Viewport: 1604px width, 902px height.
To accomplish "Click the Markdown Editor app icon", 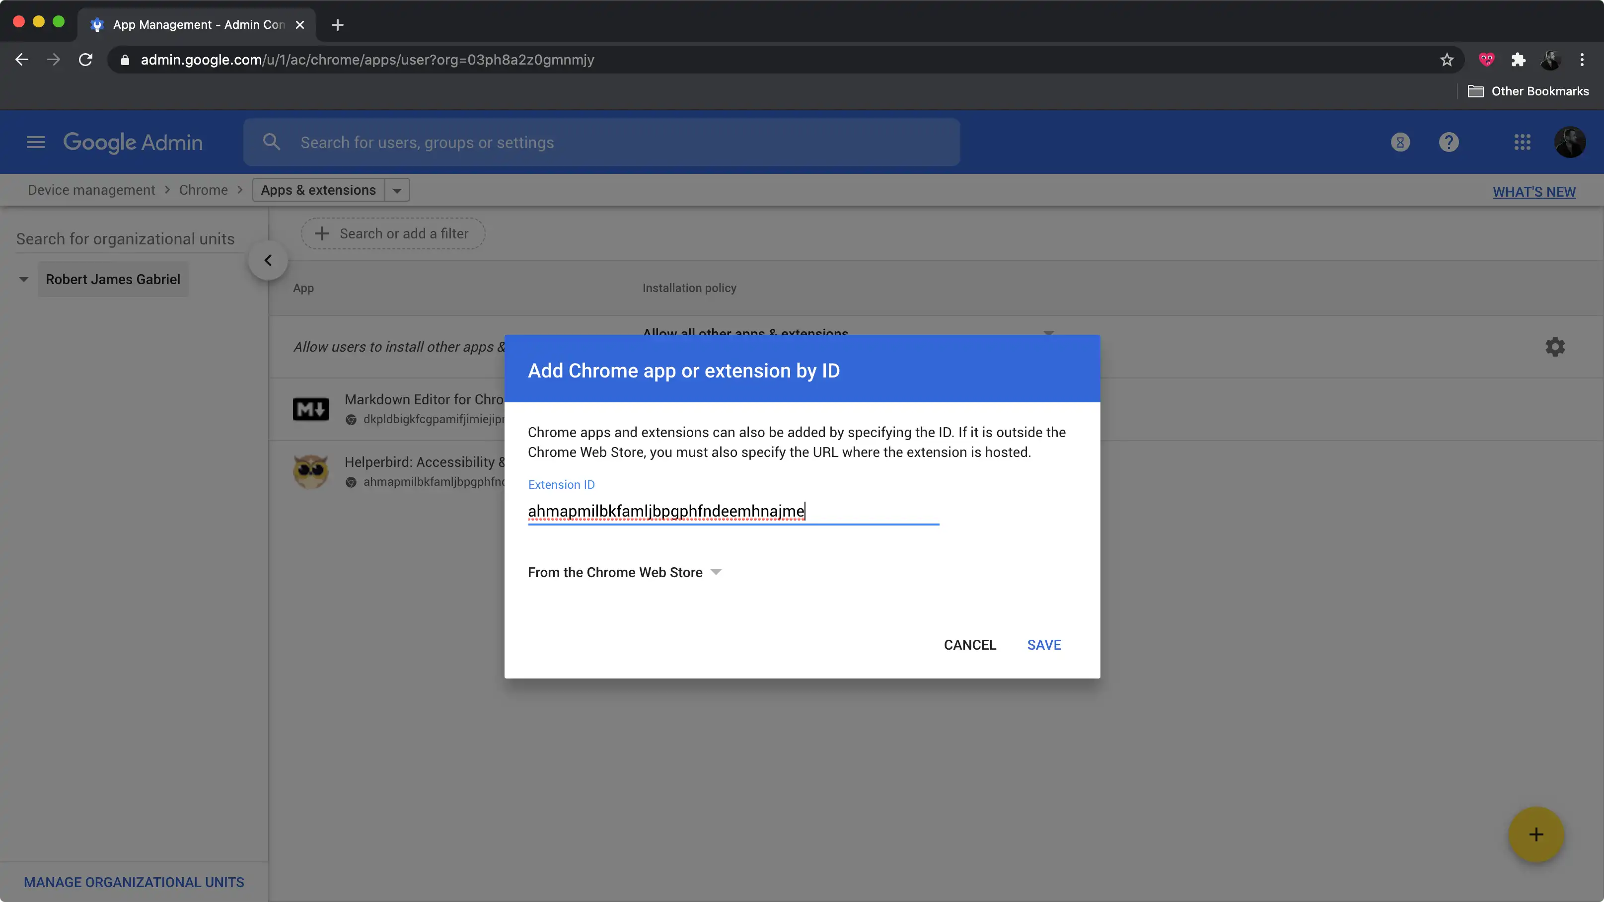I will pos(311,409).
